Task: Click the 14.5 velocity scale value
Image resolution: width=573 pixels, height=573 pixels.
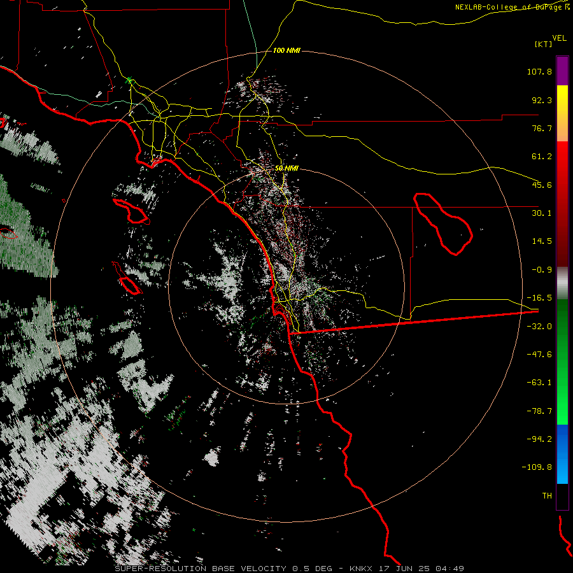Action: [542, 241]
